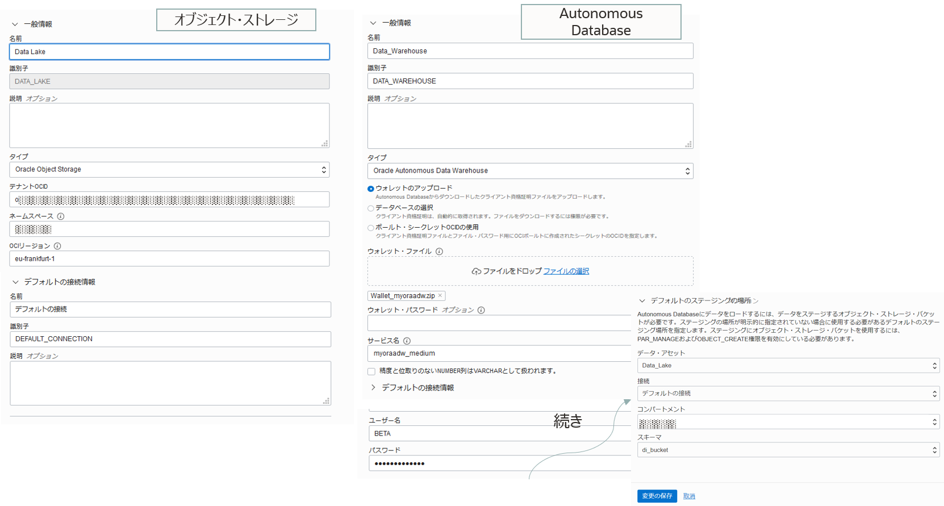This screenshot has width=944, height=506.
Task: Click the Data Lake name input field
Action: (169, 52)
